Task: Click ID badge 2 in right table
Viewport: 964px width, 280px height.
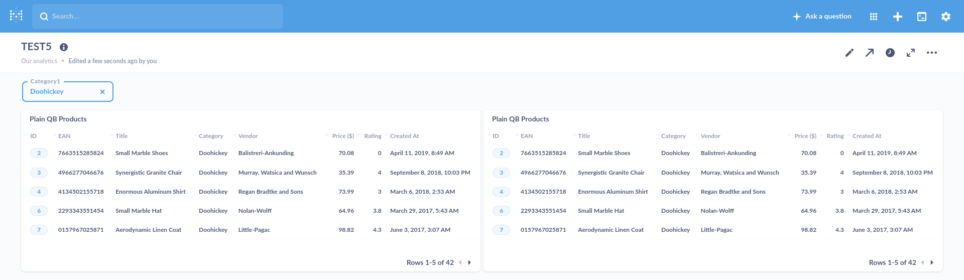Action: [501, 153]
